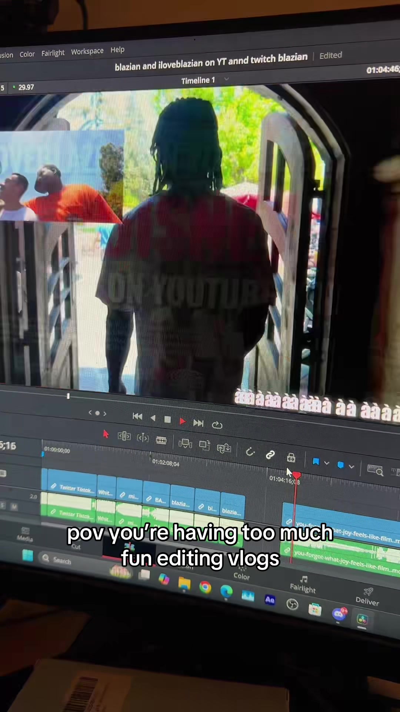400x712 pixels.
Task: Jump to last frame of timeline
Action: [x=199, y=423]
